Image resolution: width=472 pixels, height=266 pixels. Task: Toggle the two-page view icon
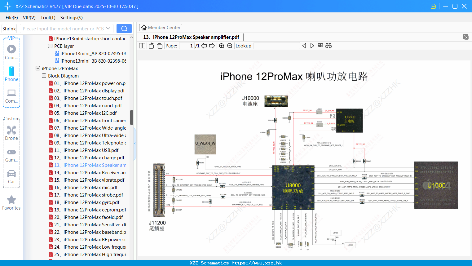(142, 46)
